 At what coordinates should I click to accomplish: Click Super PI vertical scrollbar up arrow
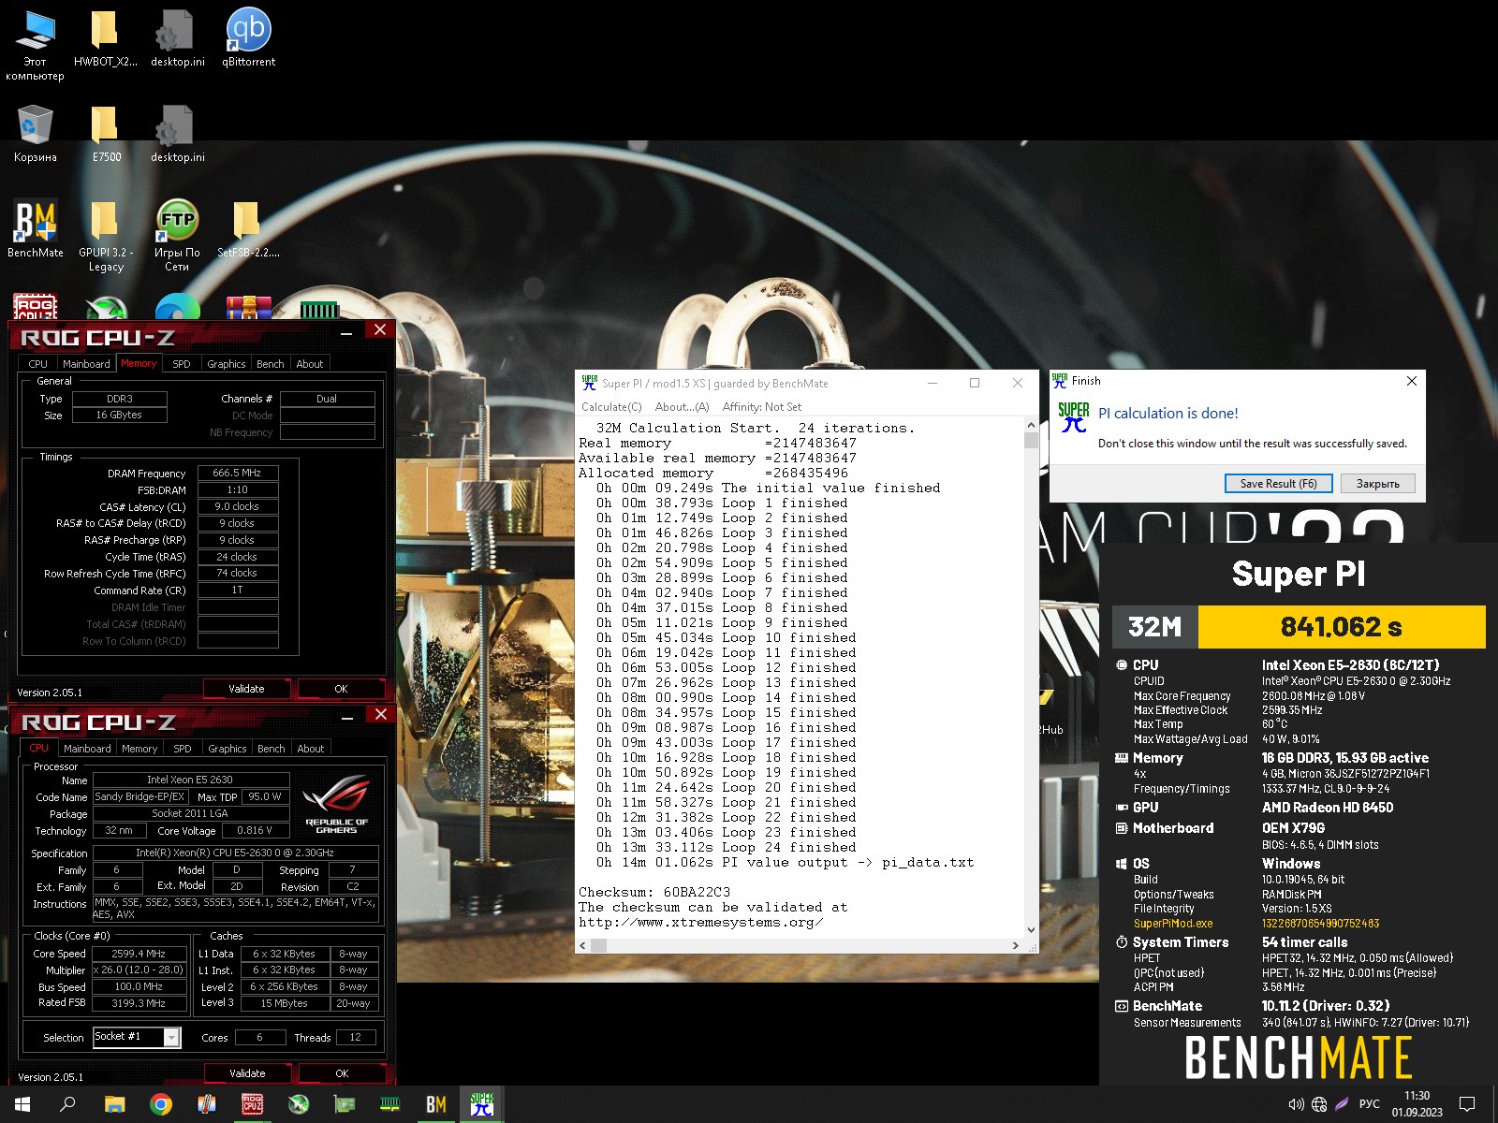[x=1031, y=426]
